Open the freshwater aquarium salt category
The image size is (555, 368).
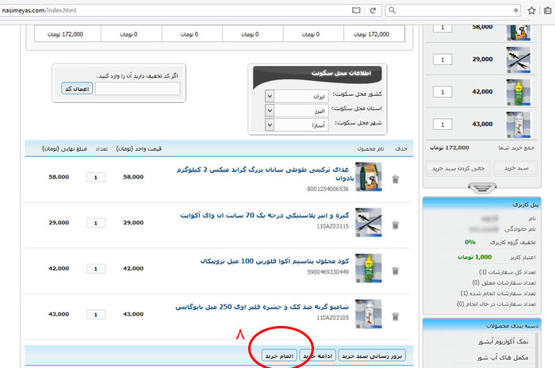tap(503, 342)
